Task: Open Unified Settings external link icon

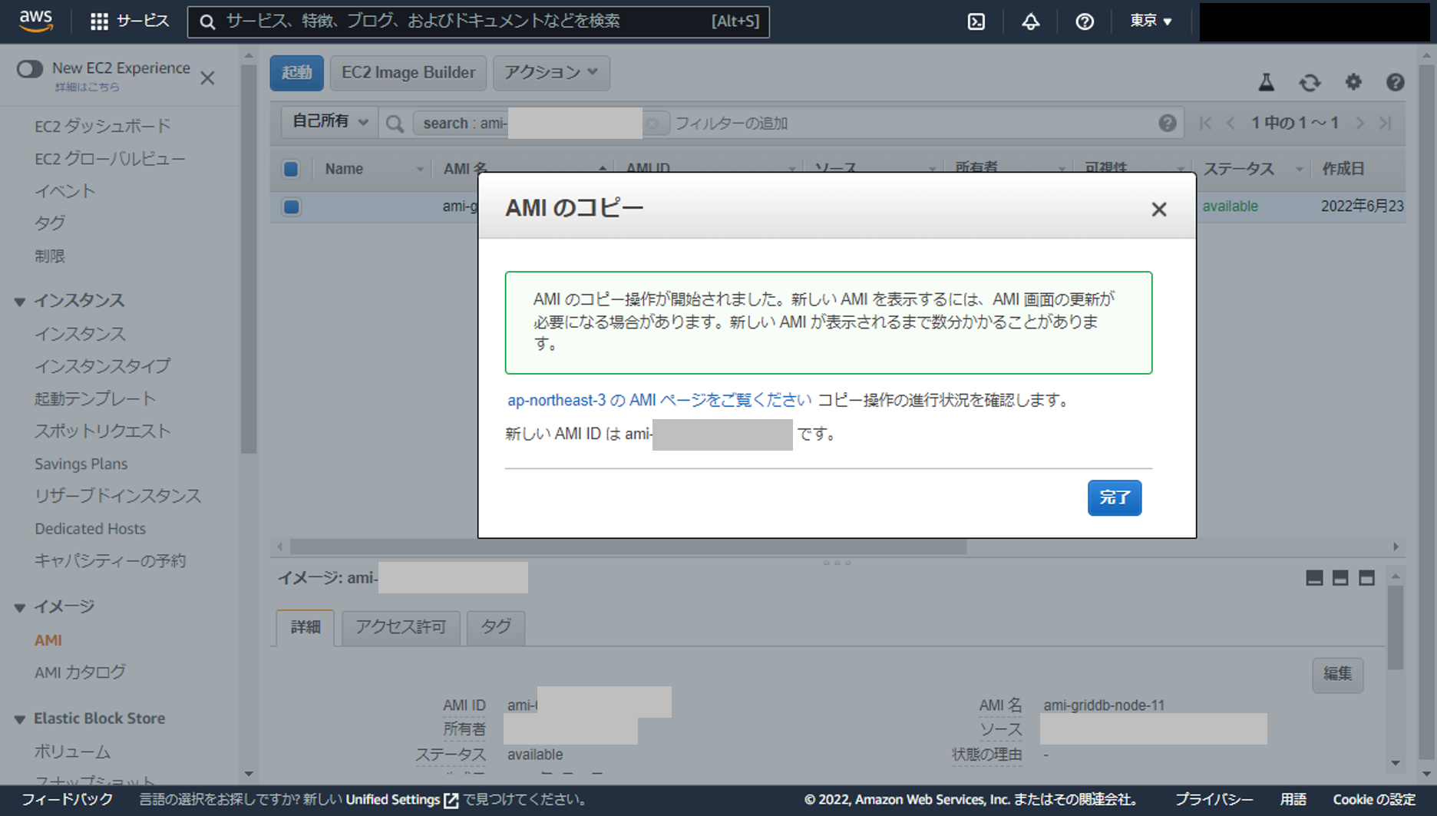Action: pyautogui.click(x=451, y=800)
